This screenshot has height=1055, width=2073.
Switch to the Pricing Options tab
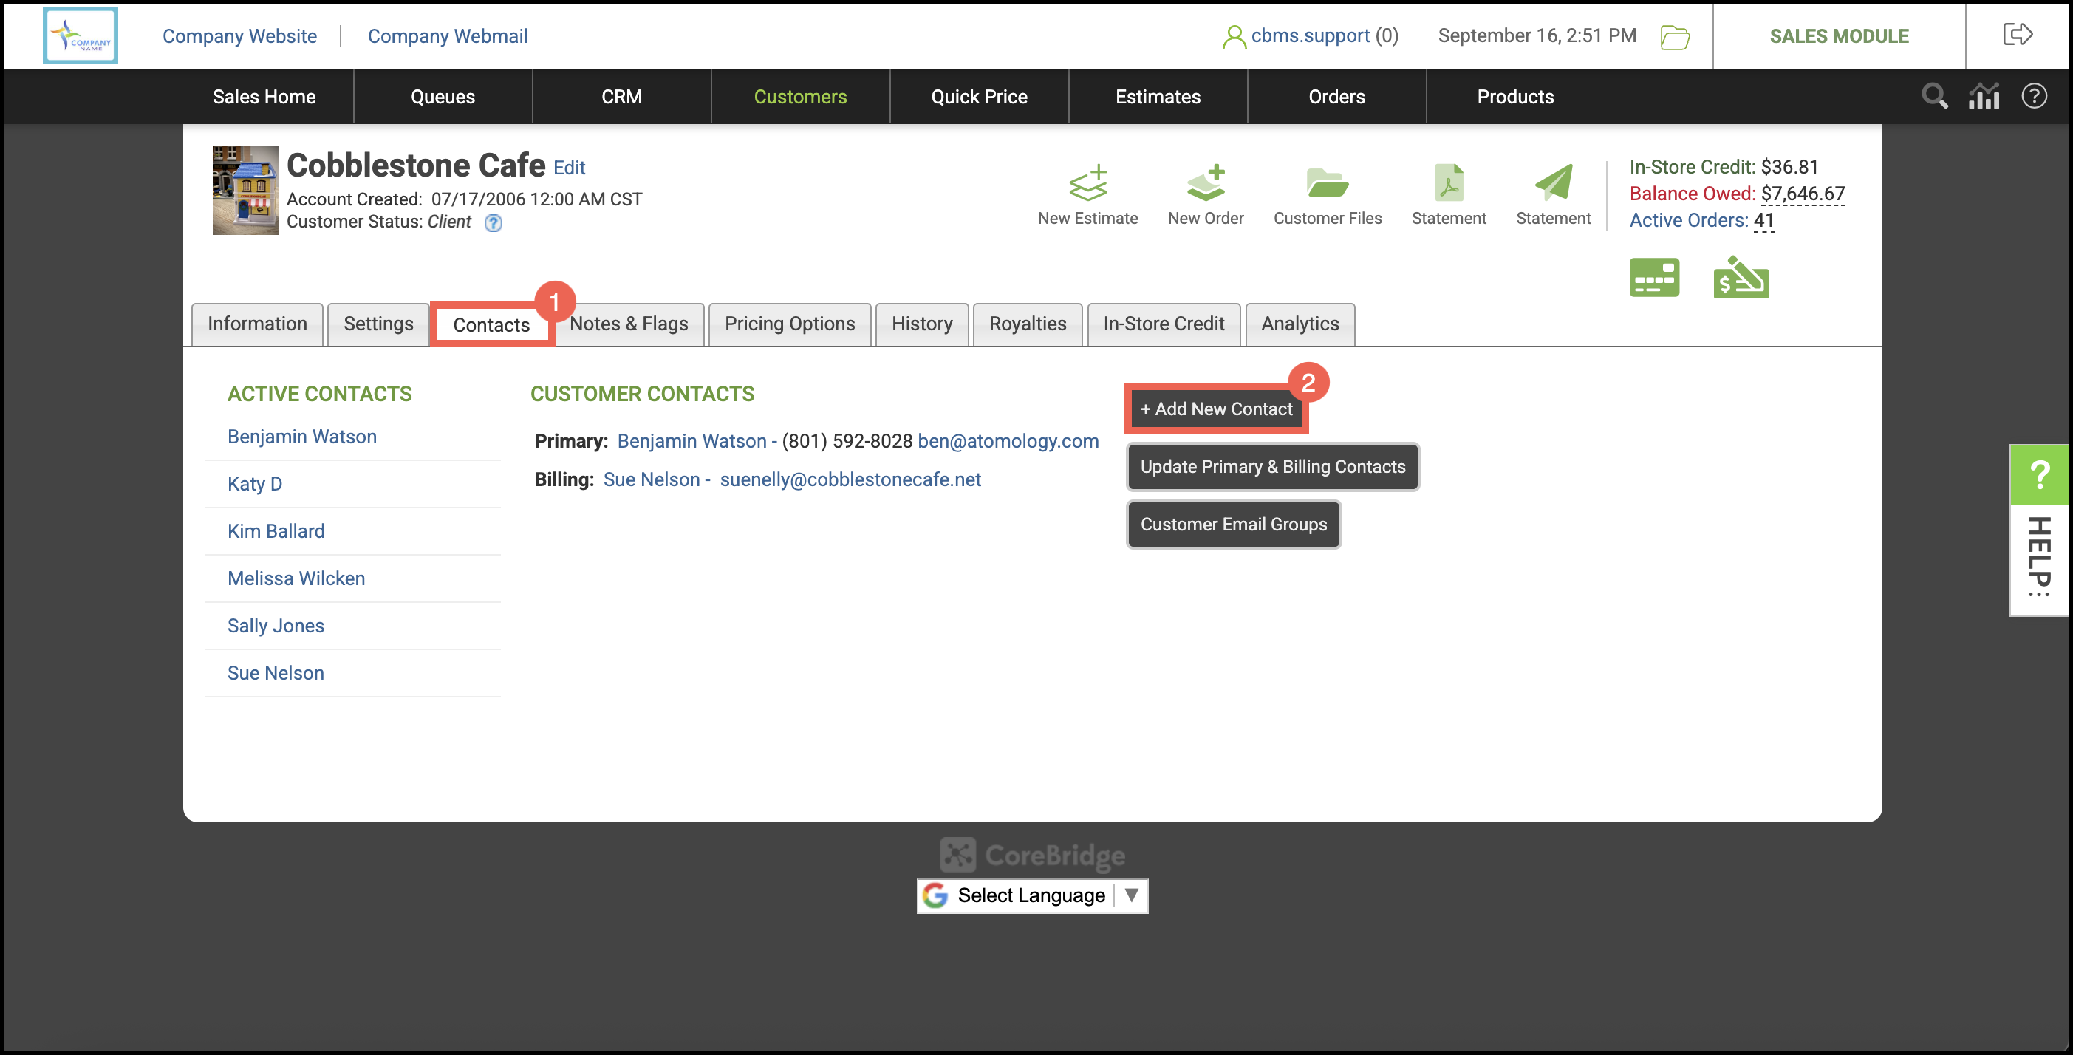click(789, 324)
